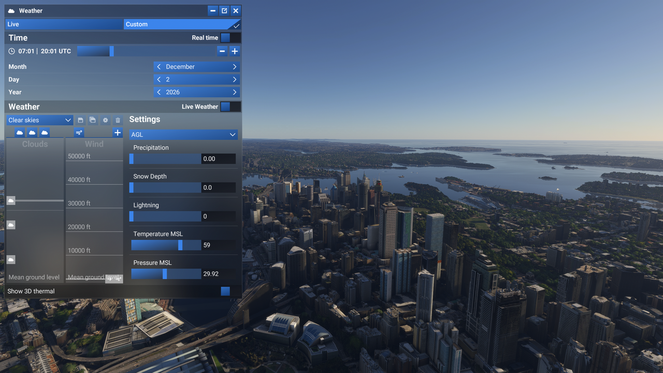Click the Snow Depth slider
Viewport: 663px width, 373px height.
(x=165, y=188)
